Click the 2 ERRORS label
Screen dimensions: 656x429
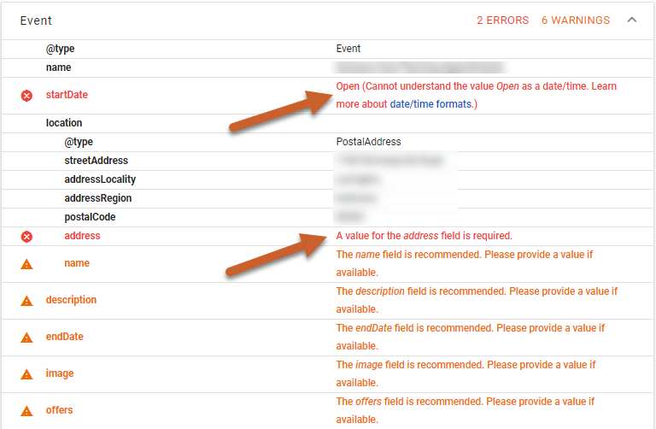(x=502, y=20)
